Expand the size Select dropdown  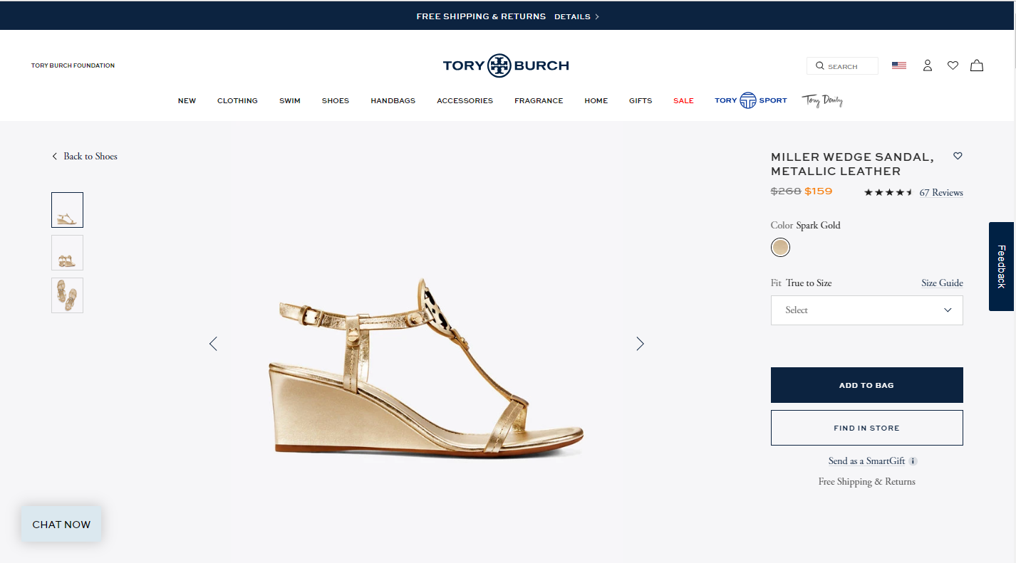click(866, 310)
